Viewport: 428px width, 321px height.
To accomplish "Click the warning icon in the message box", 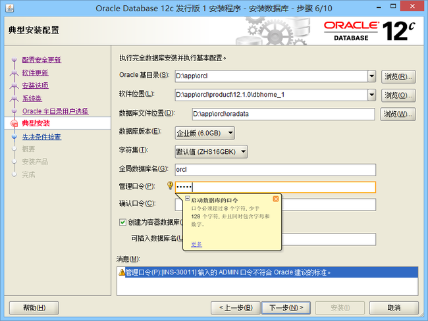I will [x=122, y=272].
